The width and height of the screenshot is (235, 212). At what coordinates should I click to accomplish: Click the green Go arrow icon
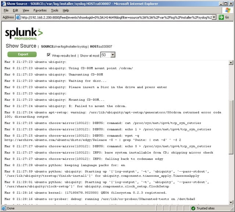point(221,17)
